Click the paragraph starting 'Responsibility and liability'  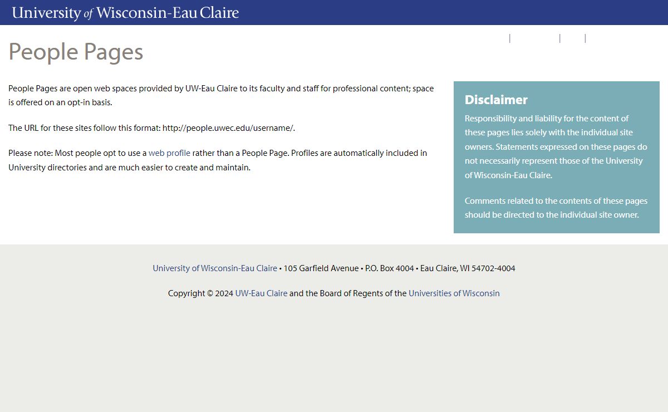[556, 147]
